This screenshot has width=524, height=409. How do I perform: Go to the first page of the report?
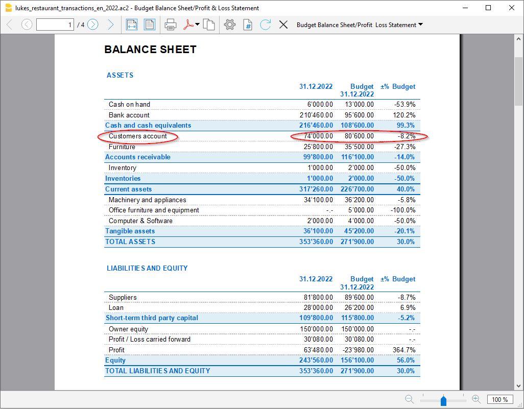point(9,25)
